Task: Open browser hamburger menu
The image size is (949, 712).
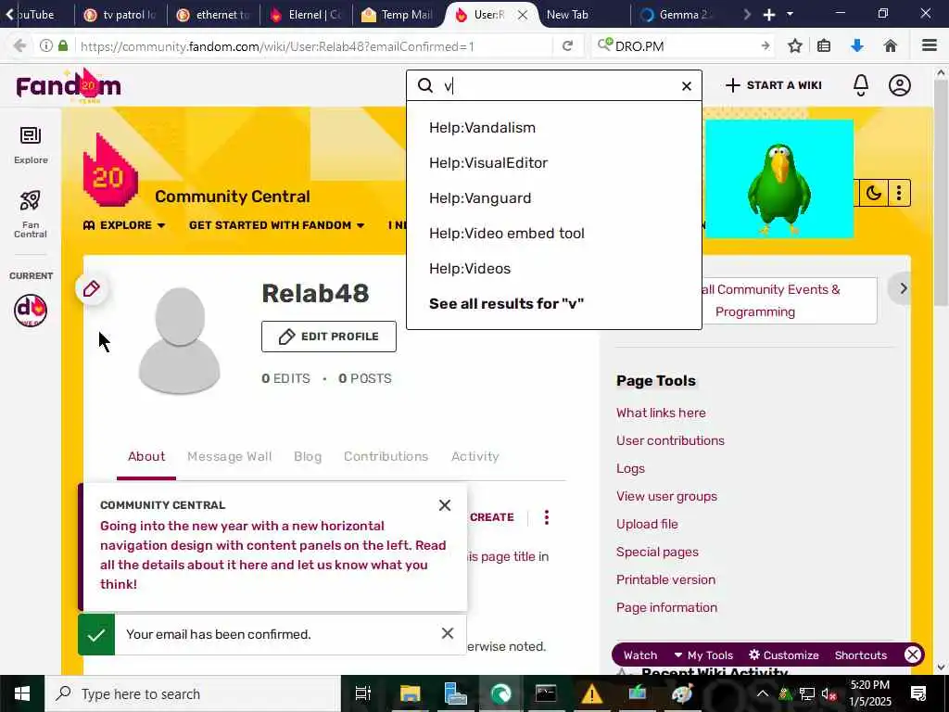Action: pos(930,46)
